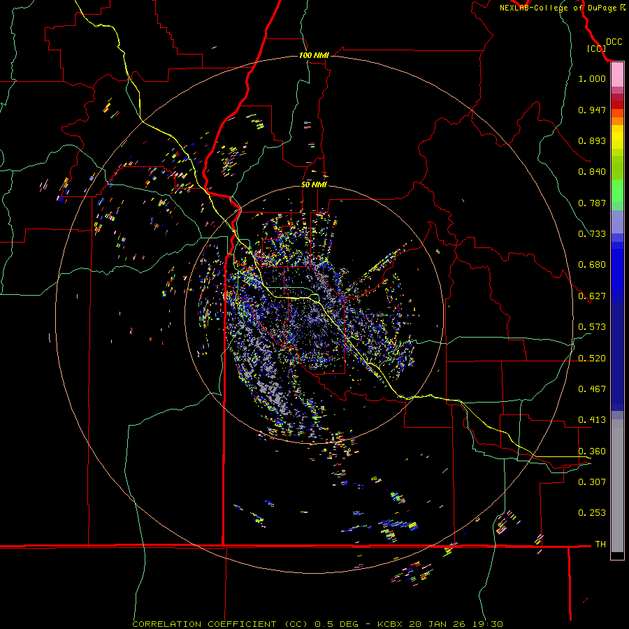
Task: Click the DCC label above the color scale
Action: pyautogui.click(x=614, y=42)
